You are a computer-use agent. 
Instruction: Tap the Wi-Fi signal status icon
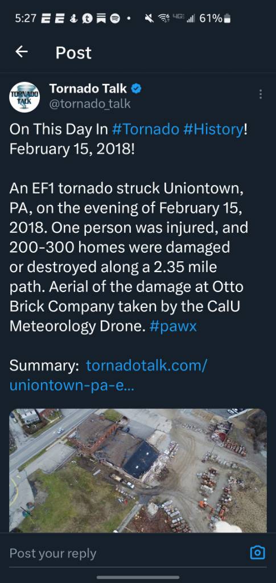(162, 18)
